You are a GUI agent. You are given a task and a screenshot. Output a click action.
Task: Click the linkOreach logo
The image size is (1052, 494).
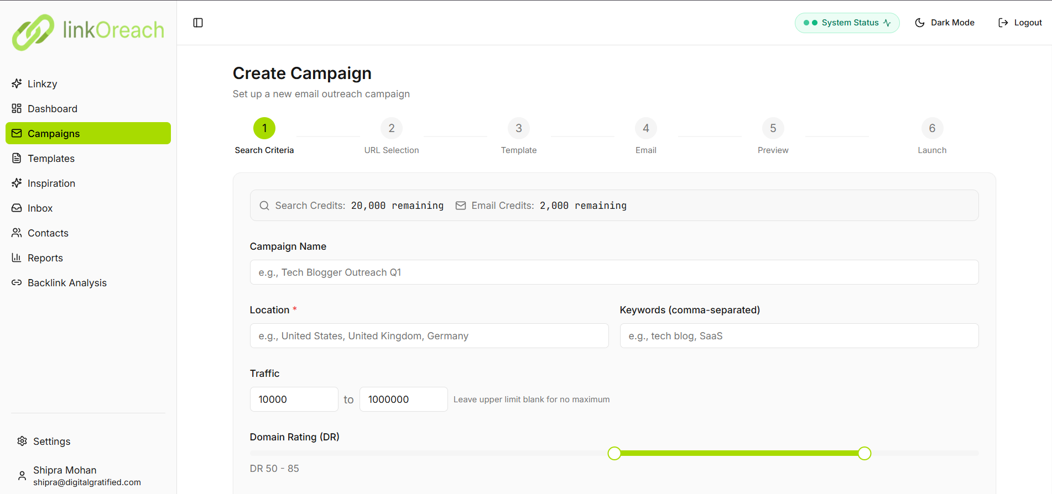(88, 31)
